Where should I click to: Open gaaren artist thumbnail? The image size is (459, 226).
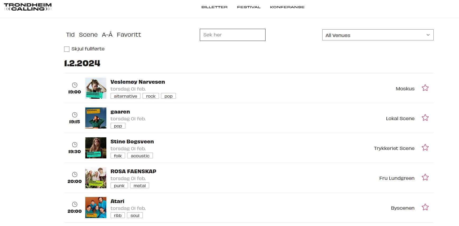coord(96,118)
